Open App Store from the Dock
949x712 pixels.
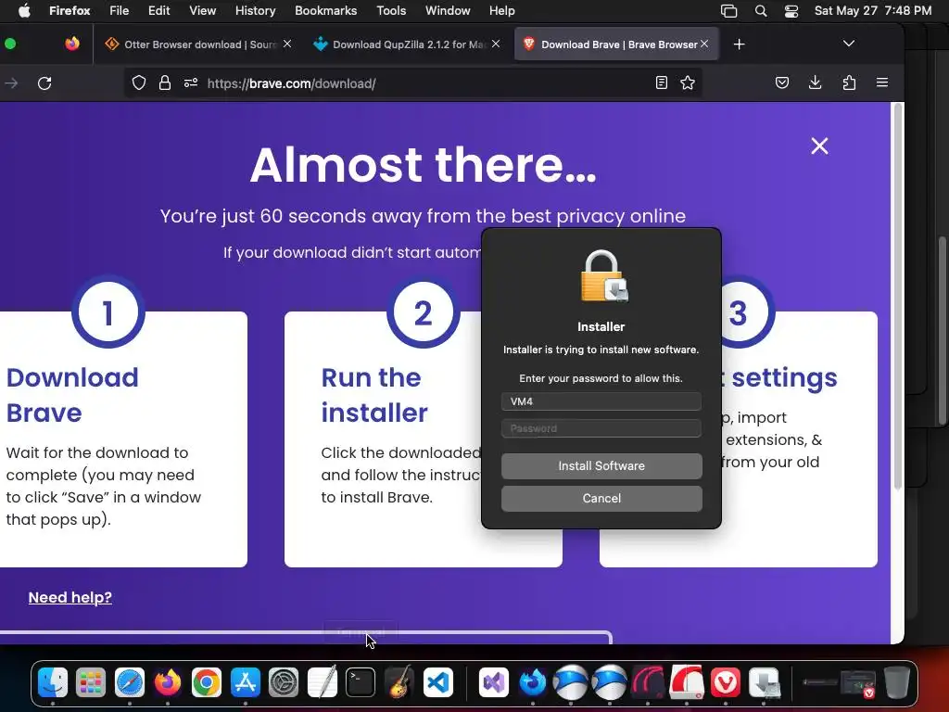(245, 683)
